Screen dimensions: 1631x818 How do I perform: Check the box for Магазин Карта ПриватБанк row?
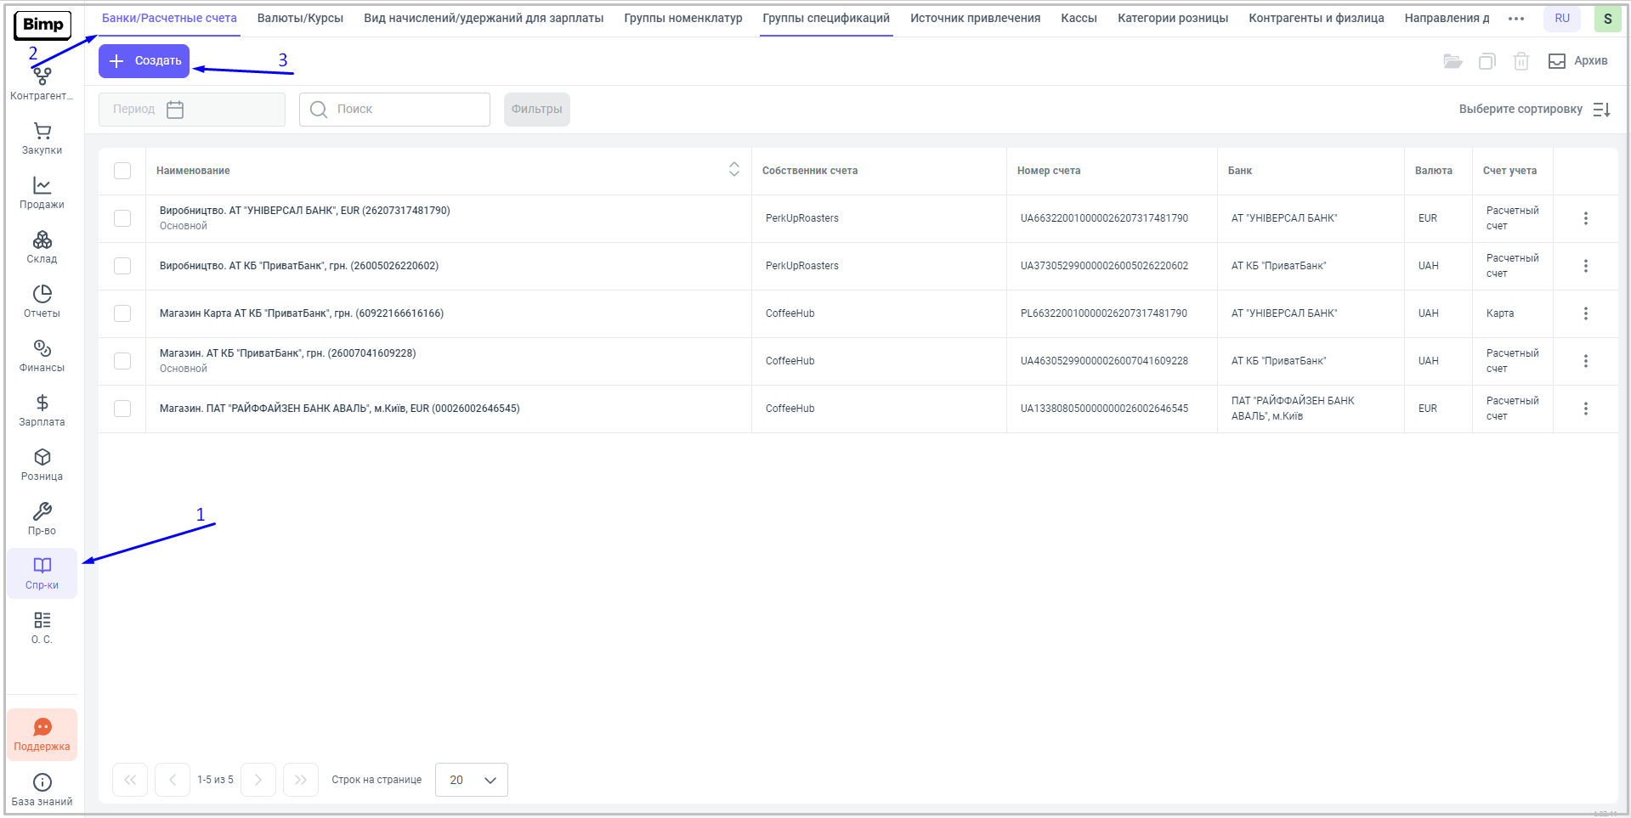point(122,313)
